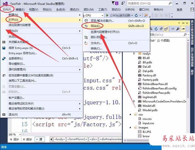Open the browser target dropdown arrow
This screenshot has width=195, height=150.
132,15
